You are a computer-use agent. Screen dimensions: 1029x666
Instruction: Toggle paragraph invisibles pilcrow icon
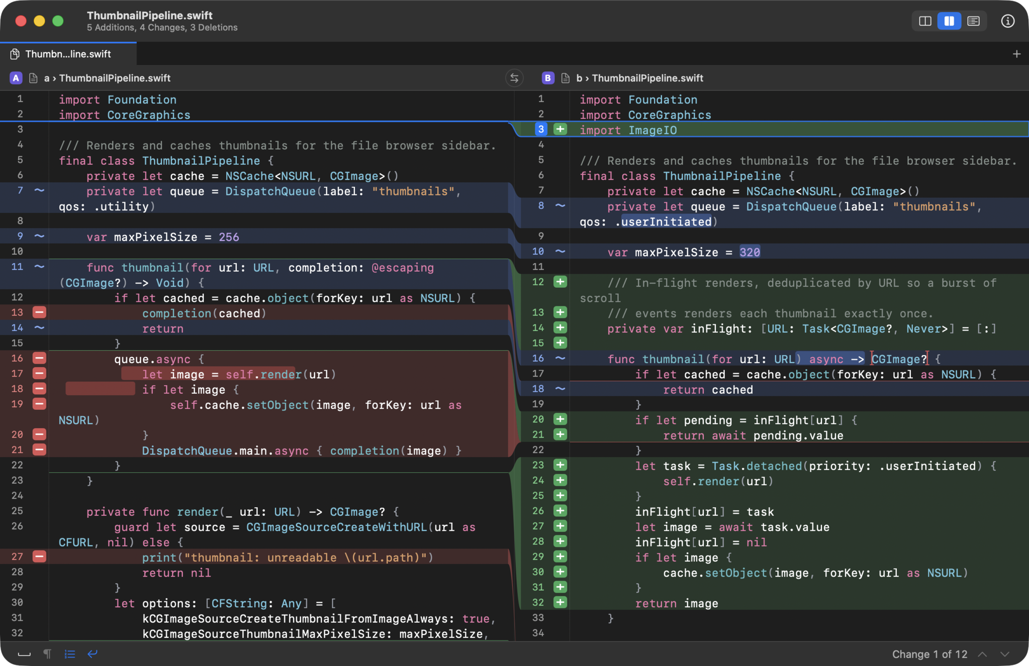pyautogui.click(x=47, y=654)
